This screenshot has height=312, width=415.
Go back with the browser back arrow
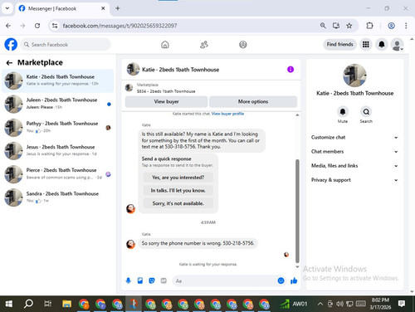[x=8, y=26]
